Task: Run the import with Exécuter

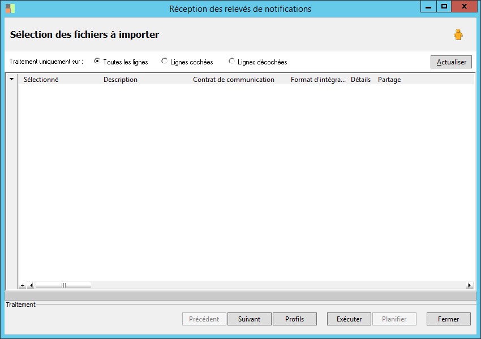Action: pos(349,319)
